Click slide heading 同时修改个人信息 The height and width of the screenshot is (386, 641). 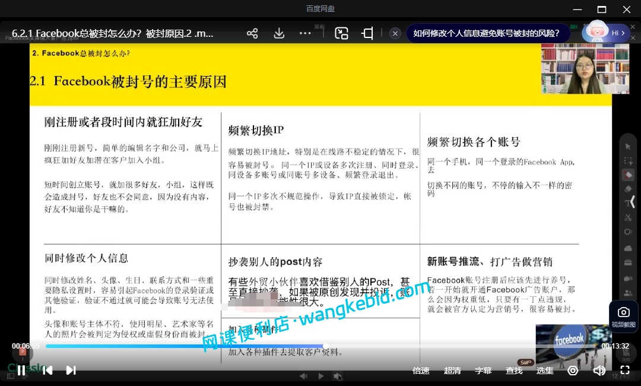86,258
